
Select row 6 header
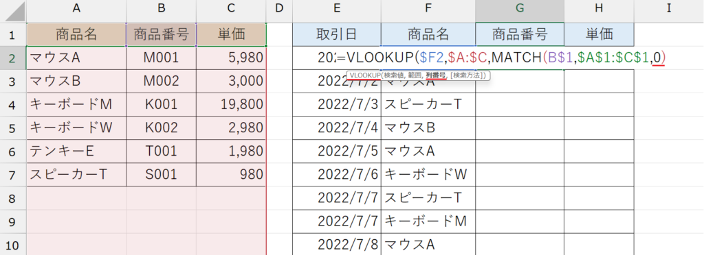[13, 151]
